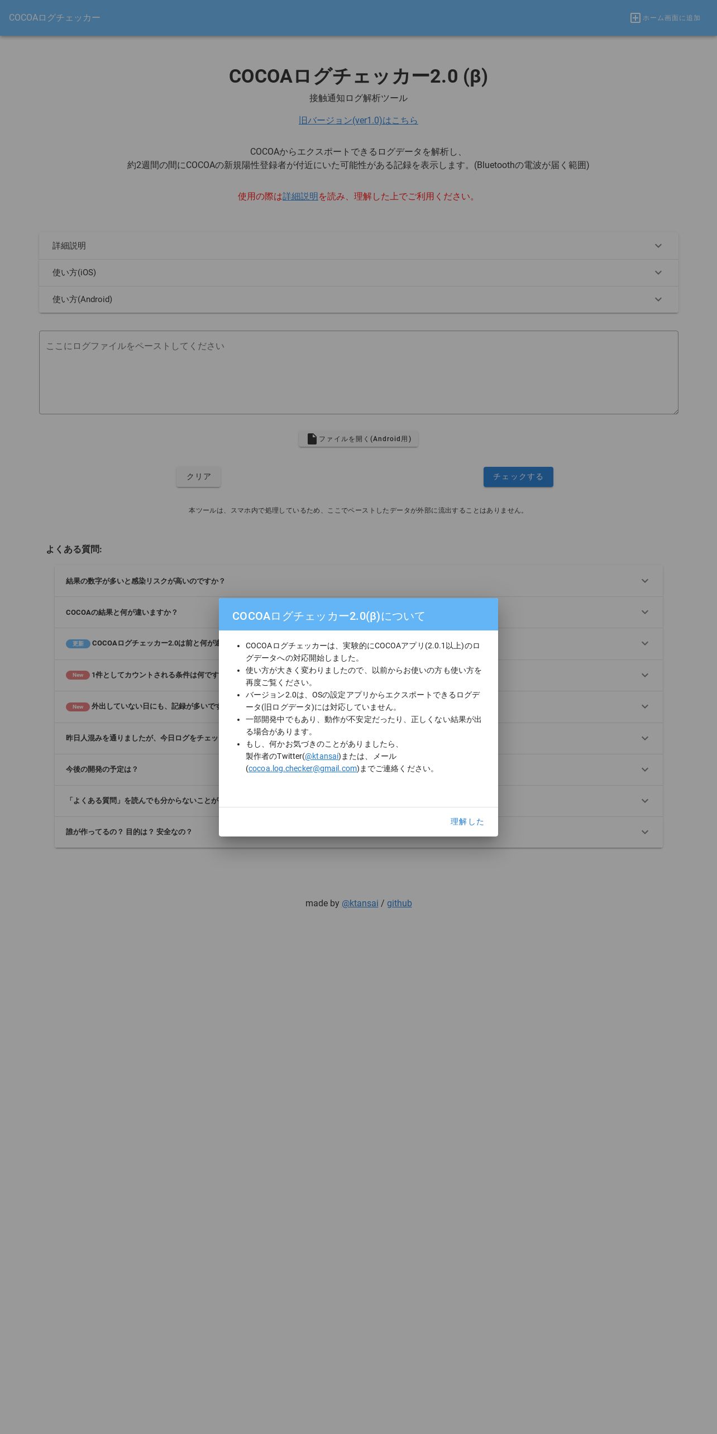Expand chevron for 誰が作ってるの question

[645, 832]
